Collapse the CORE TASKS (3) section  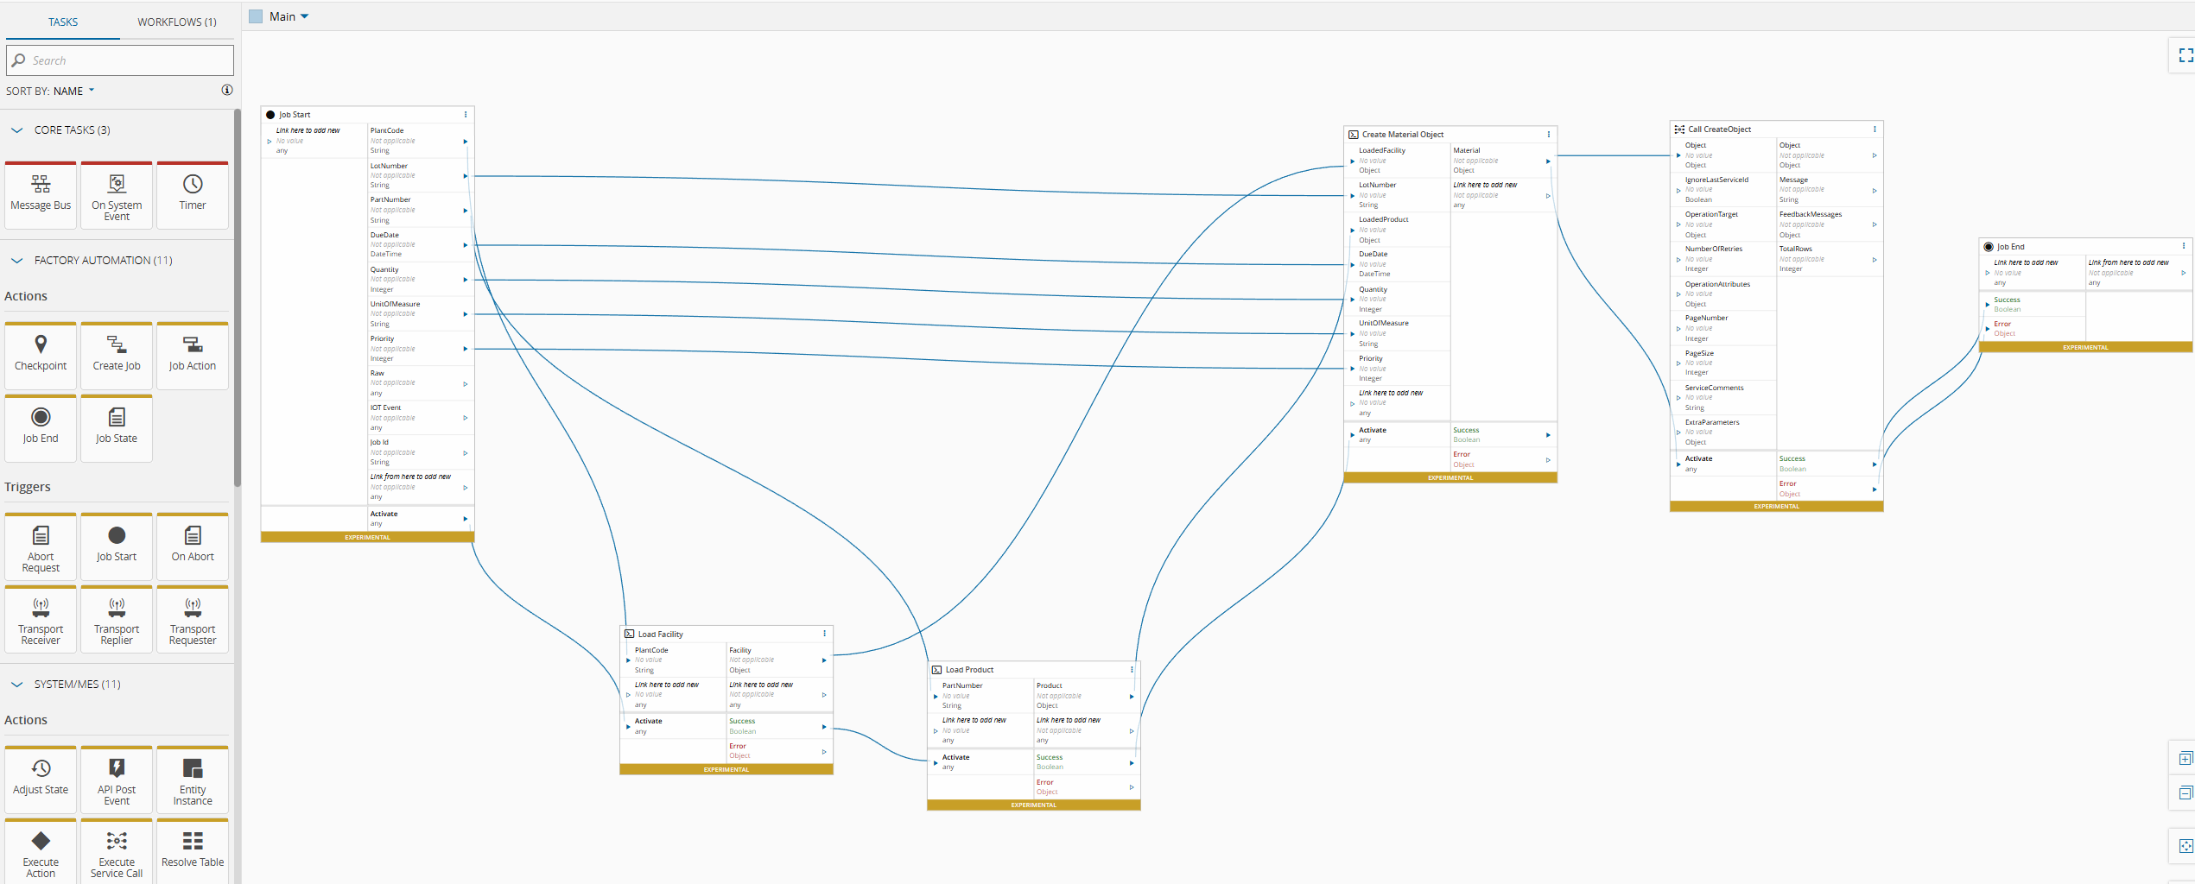click(x=16, y=130)
